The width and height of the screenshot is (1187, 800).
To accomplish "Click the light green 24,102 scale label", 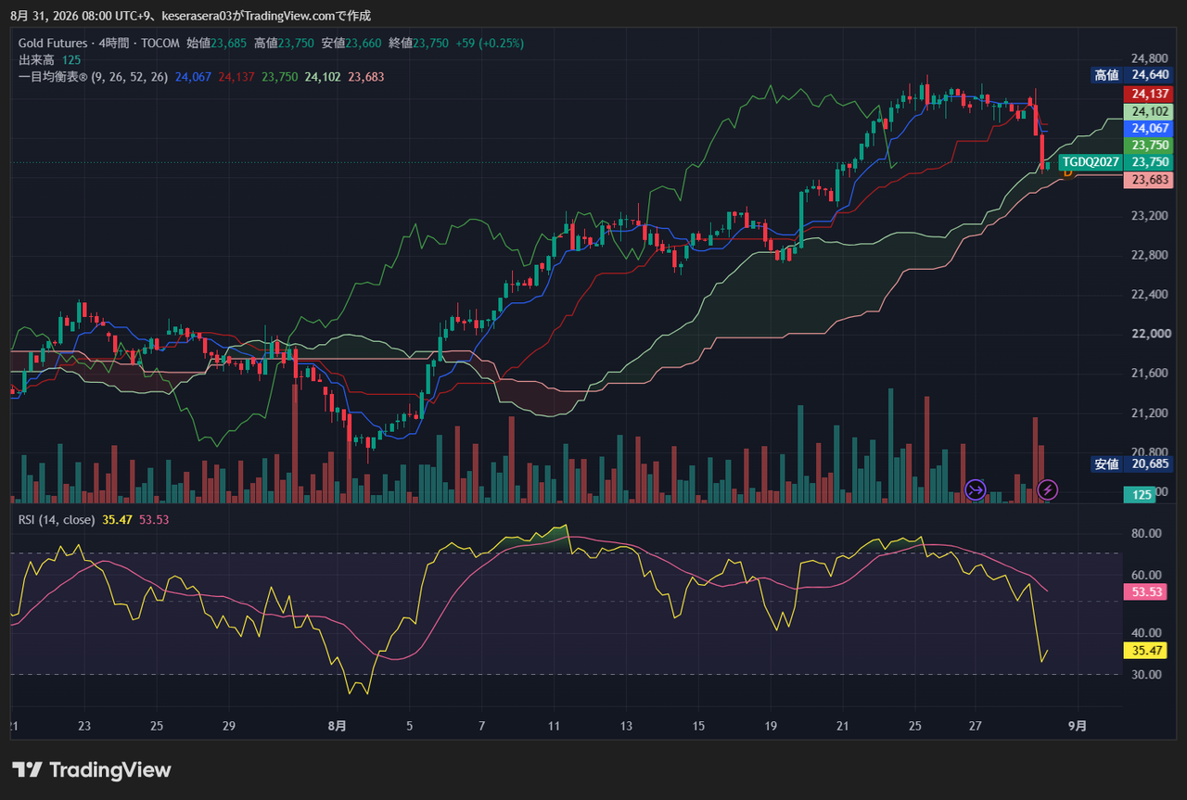I will [x=1148, y=111].
